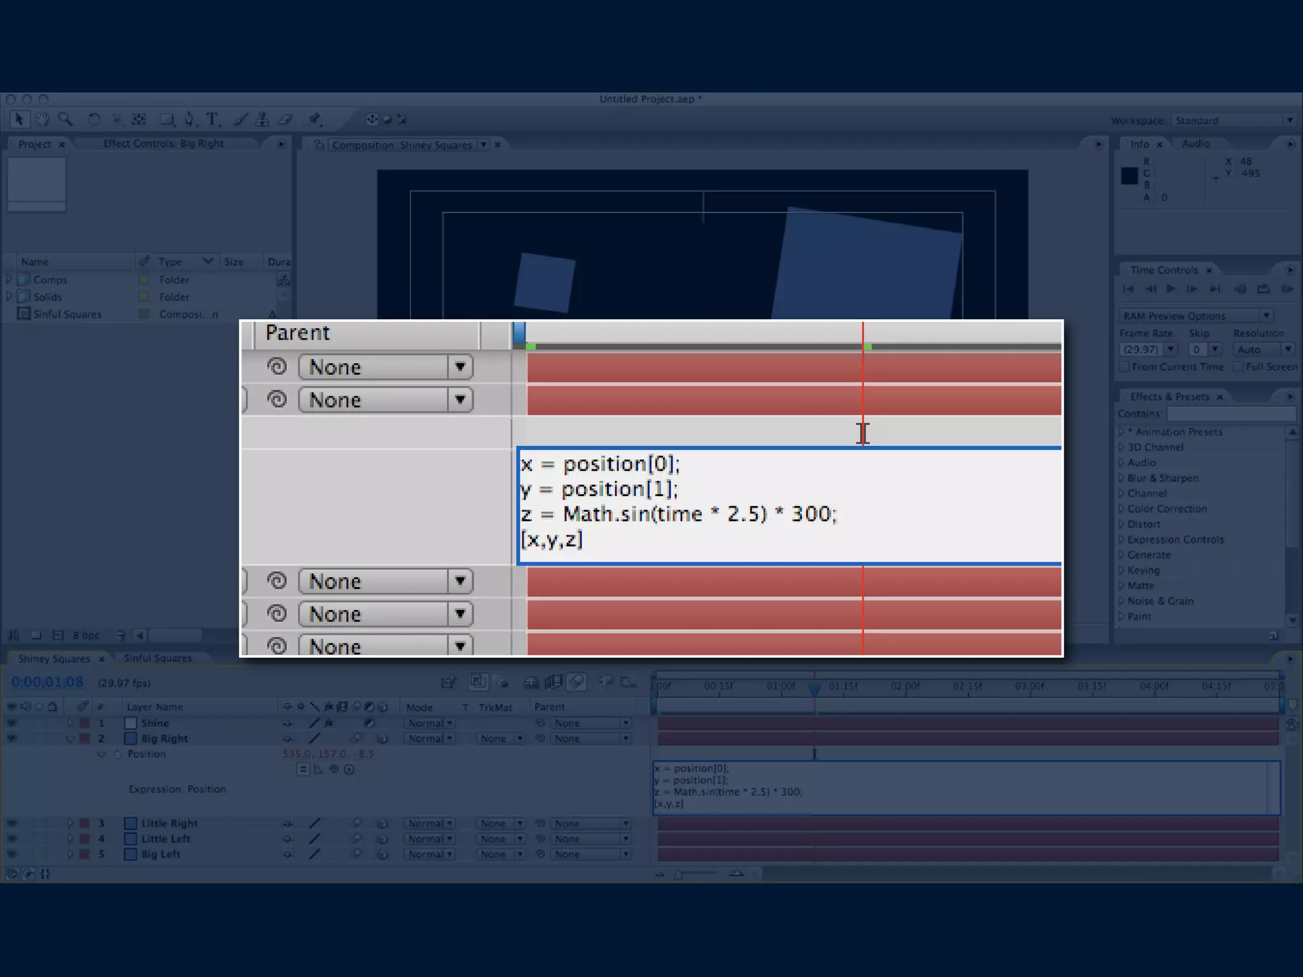Viewport: 1303px width, 977px height.
Task: Hide the Little Left layer eye icon
Action: coord(11,839)
